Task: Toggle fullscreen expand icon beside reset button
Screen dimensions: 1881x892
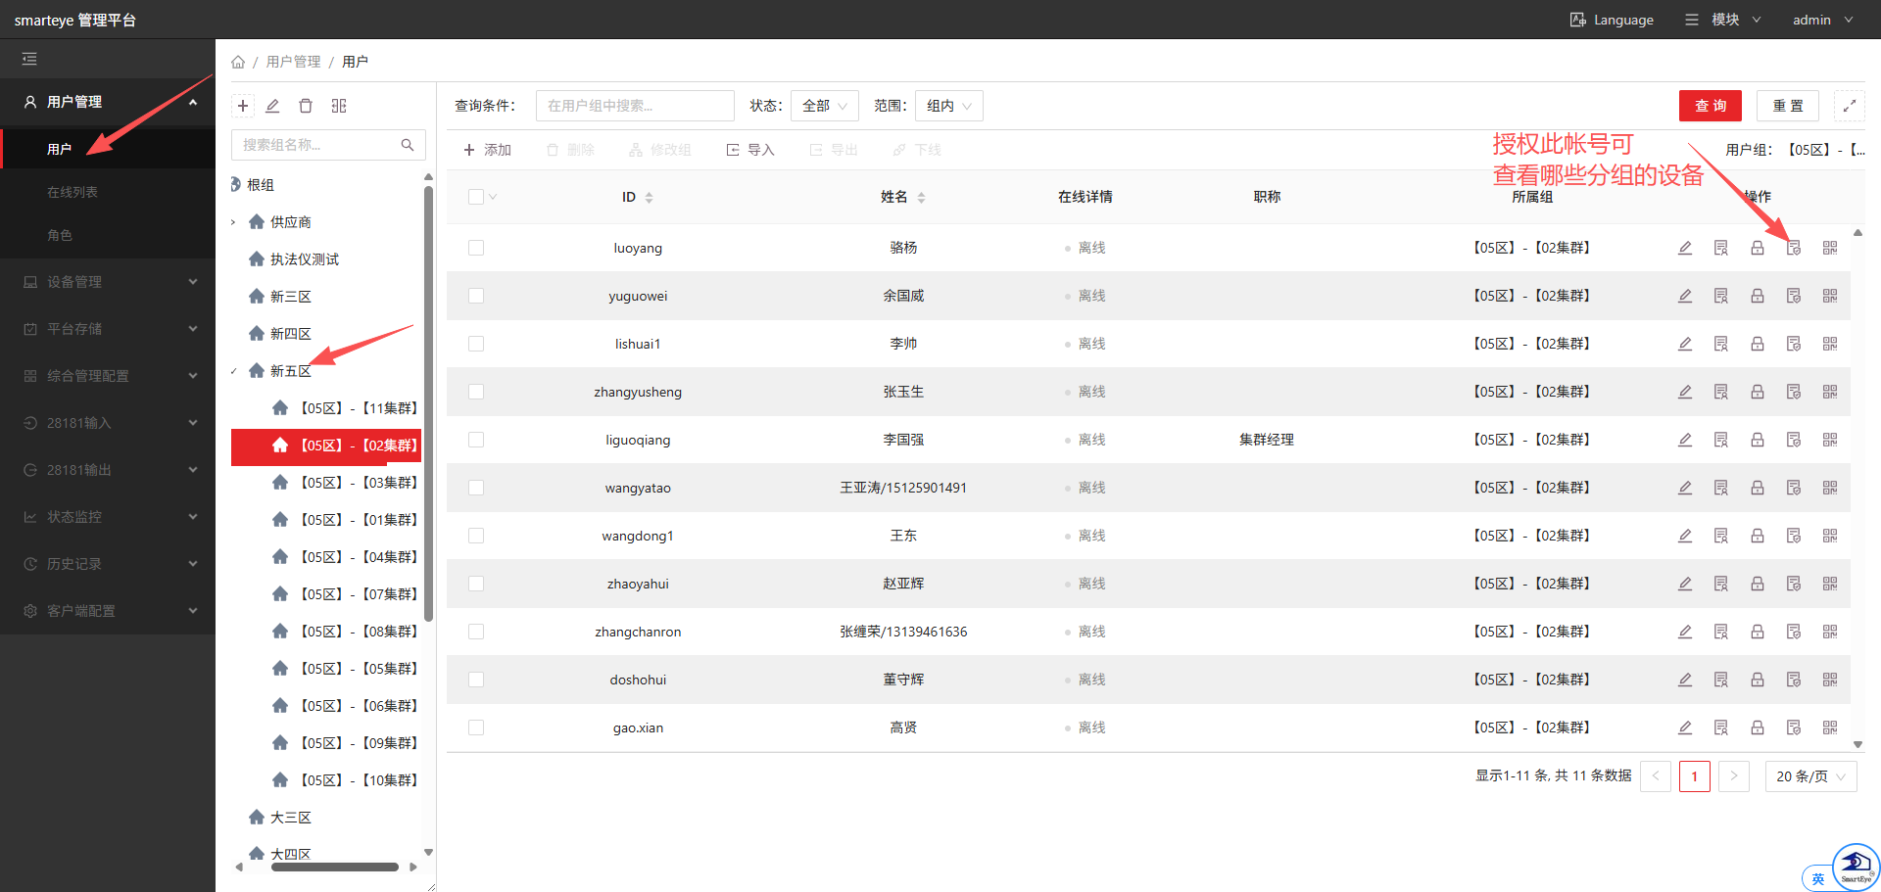Action: (x=1850, y=106)
